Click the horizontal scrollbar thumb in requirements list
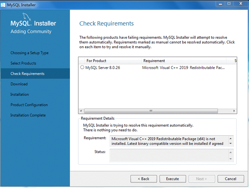This screenshot has height=188, width=249. coord(151,111)
